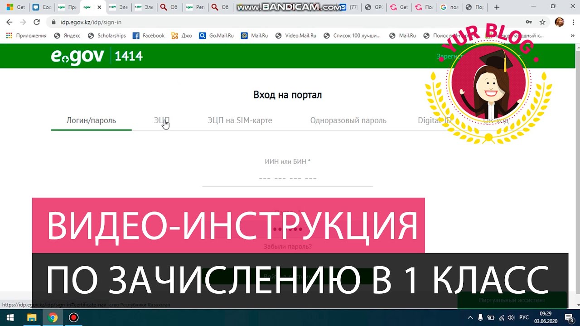
Task: Switch to the '(77)' tab
Action: click(x=349, y=7)
